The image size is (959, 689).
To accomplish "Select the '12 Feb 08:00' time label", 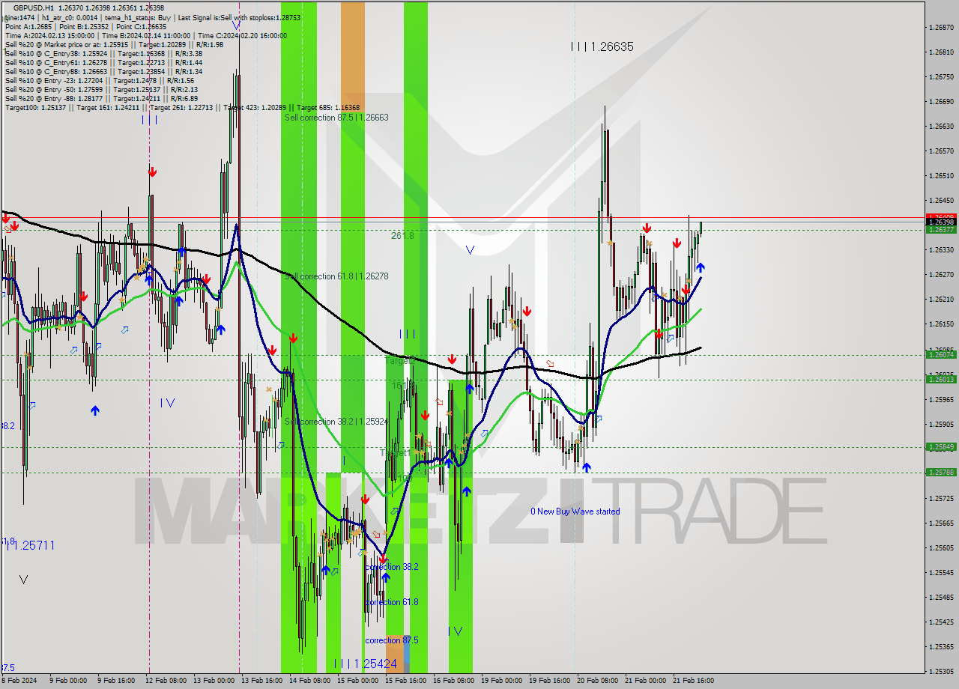I will (166, 681).
